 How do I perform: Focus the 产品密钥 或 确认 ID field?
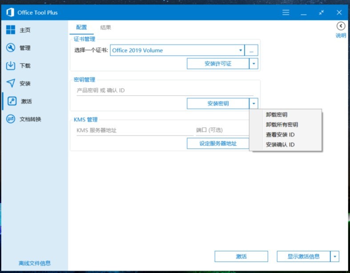coord(165,90)
